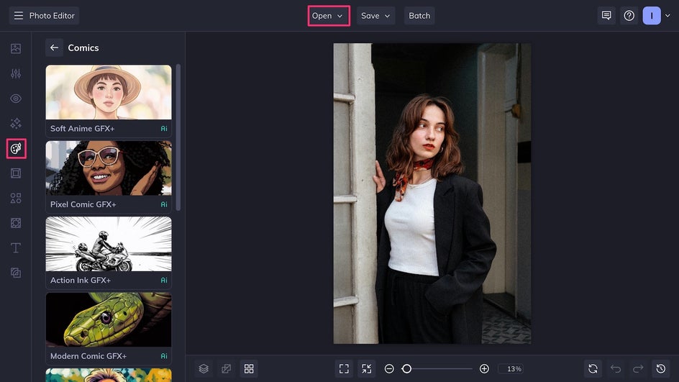The image size is (679, 382).
Task: Fit image to screen
Action: tap(344, 368)
